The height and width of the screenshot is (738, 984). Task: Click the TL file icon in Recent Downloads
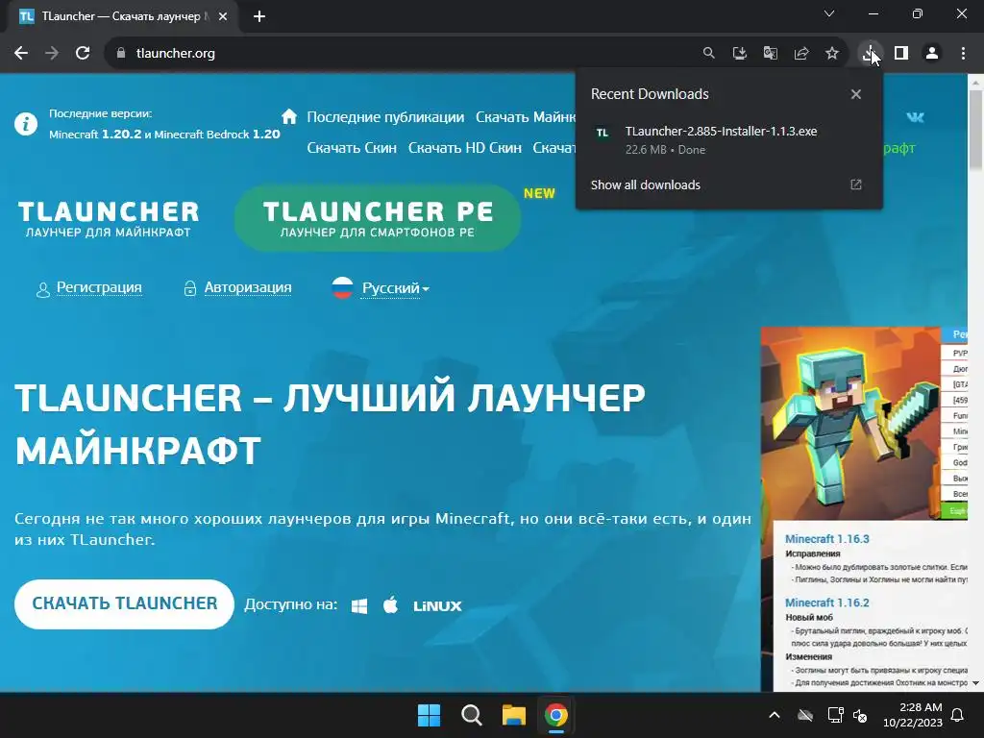click(x=603, y=133)
